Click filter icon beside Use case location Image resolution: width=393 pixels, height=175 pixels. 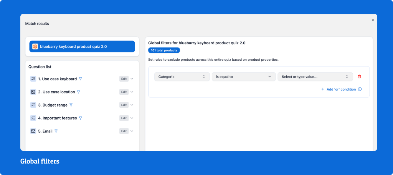[x=78, y=92]
